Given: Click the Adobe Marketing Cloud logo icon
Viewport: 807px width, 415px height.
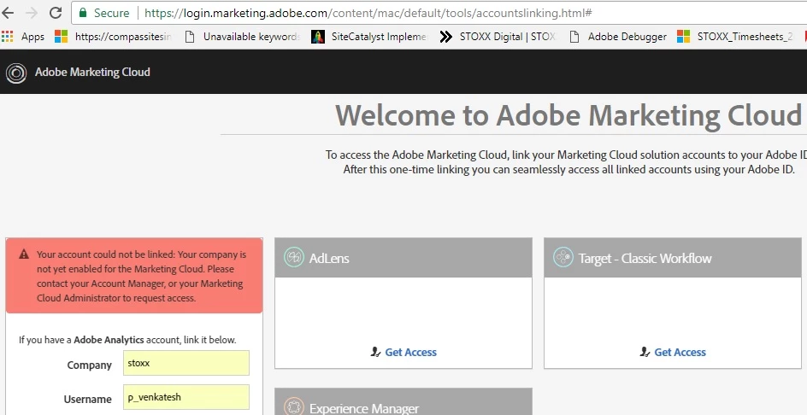Looking at the screenshot, I should coord(16,73).
